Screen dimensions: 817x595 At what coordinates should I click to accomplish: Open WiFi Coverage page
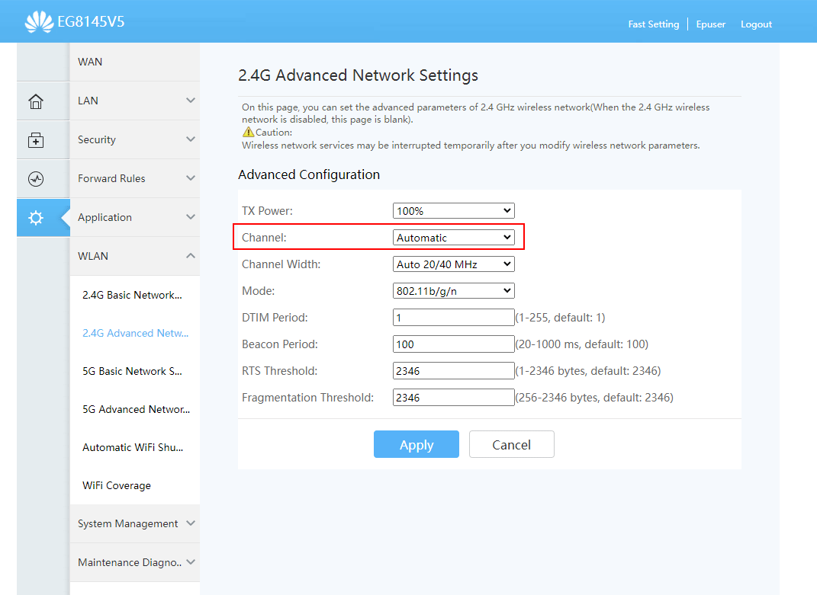click(117, 485)
